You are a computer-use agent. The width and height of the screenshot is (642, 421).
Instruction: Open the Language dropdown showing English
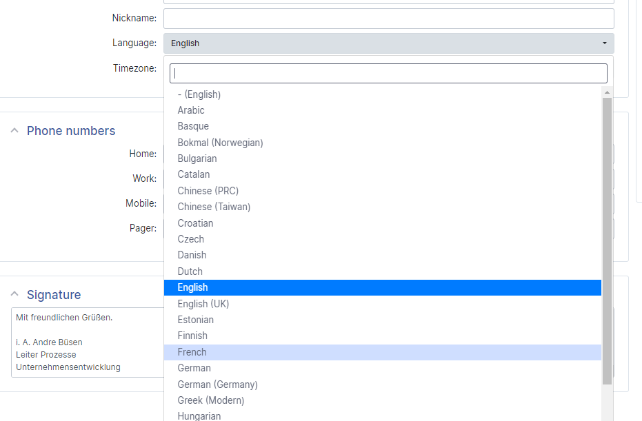click(388, 43)
